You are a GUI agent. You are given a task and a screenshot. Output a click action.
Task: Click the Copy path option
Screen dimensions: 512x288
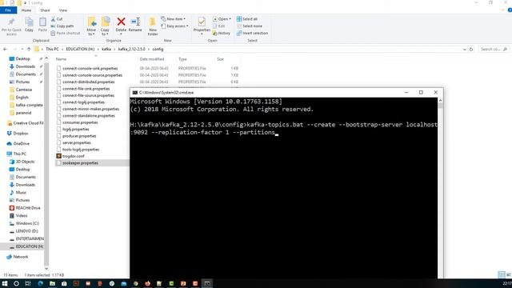(x=62, y=26)
